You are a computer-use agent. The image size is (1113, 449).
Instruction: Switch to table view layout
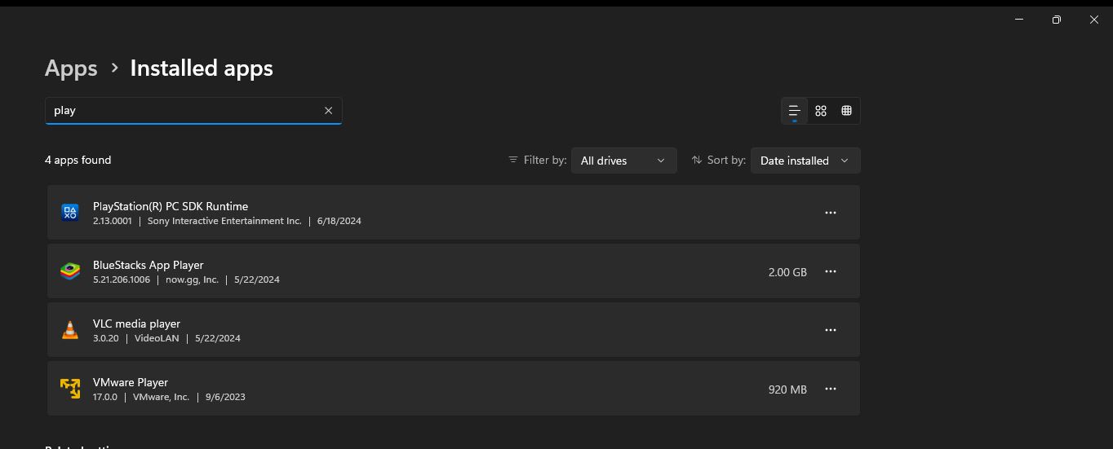846,111
